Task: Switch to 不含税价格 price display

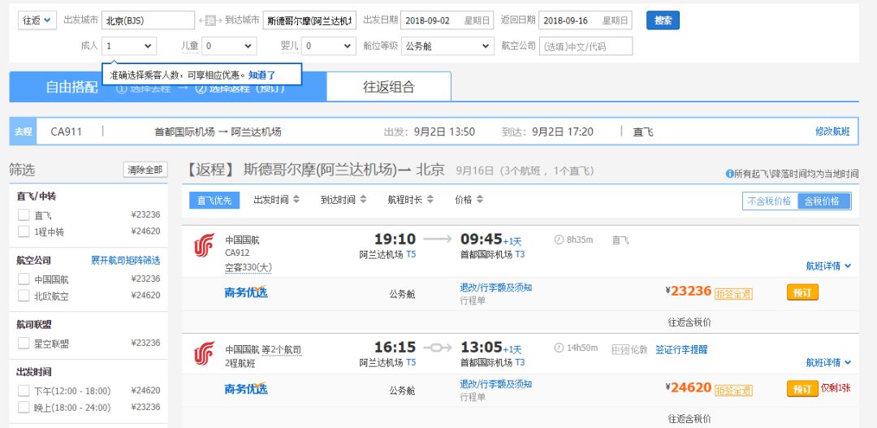Action: pyautogui.click(x=770, y=201)
